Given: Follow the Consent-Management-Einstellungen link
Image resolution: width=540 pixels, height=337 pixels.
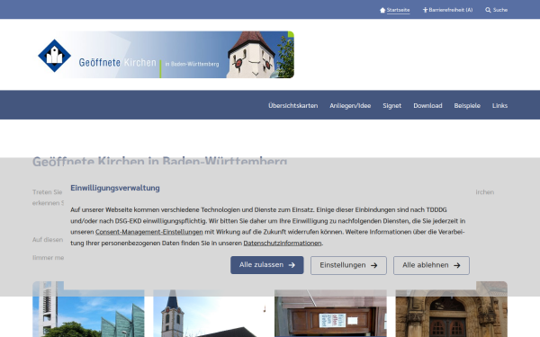Looking at the screenshot, I should [149, 232].
